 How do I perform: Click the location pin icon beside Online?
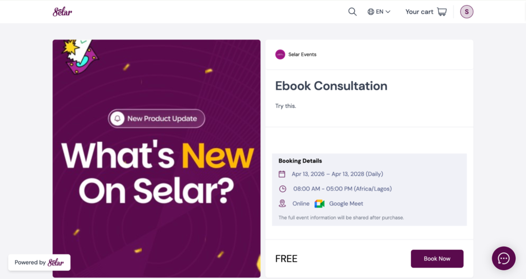pyautogui.click(x=282, y=203)
